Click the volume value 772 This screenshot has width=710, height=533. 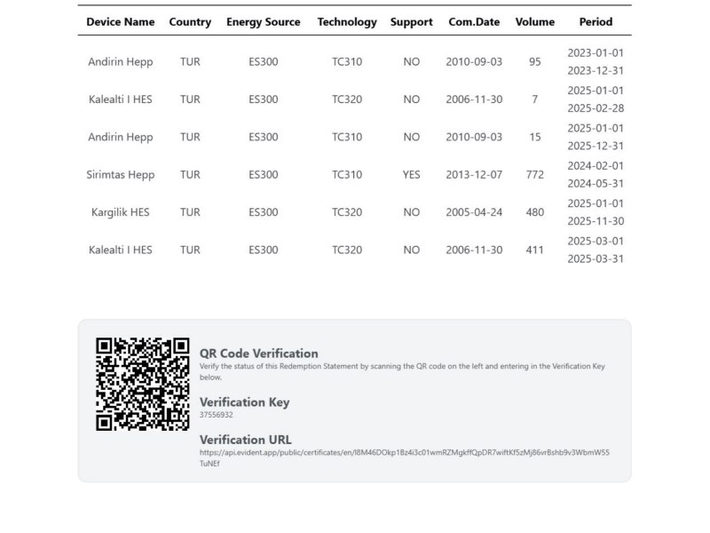[534, 175]
